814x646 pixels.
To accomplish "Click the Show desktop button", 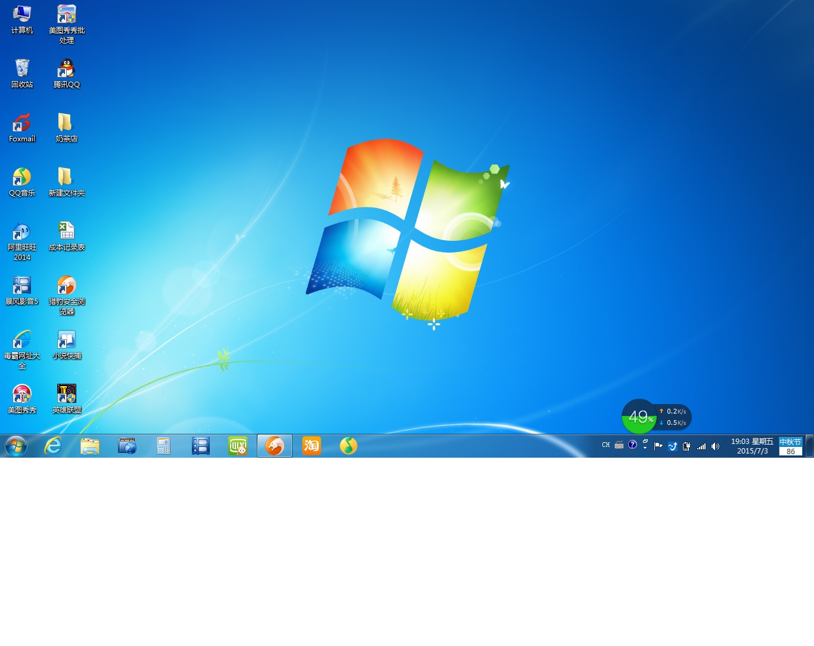I will coord(810,446).
